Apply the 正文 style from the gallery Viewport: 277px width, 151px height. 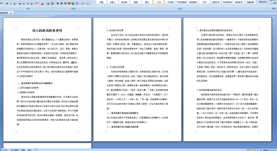[x=158, y=2]
